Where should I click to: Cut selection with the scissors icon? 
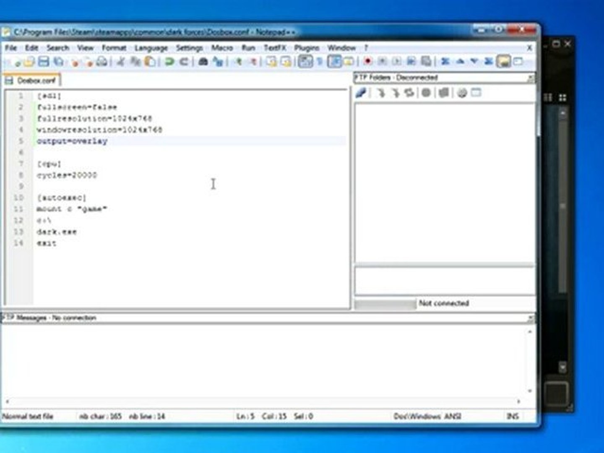121,62
